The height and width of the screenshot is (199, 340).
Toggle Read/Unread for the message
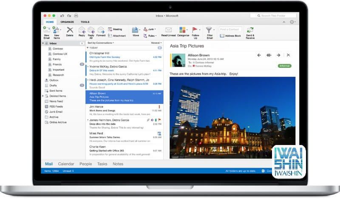tap(168, 32)
